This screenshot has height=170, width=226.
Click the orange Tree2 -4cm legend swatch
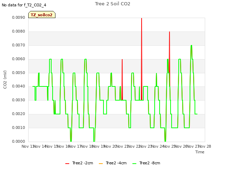tap(101, 164)
